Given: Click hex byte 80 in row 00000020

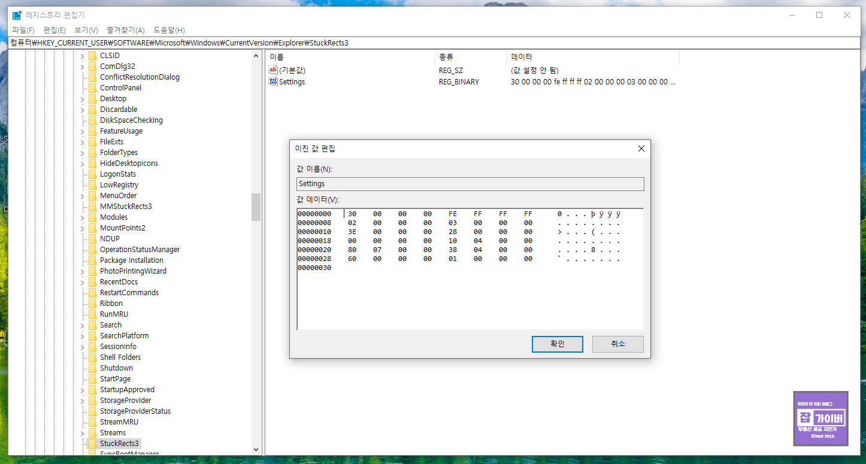Looking at the screenshot, I should click(x=352, y=250).
